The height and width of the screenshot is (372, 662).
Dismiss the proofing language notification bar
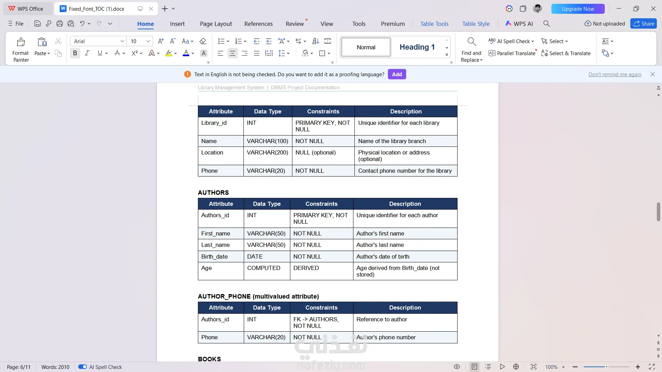click(653, 74)
